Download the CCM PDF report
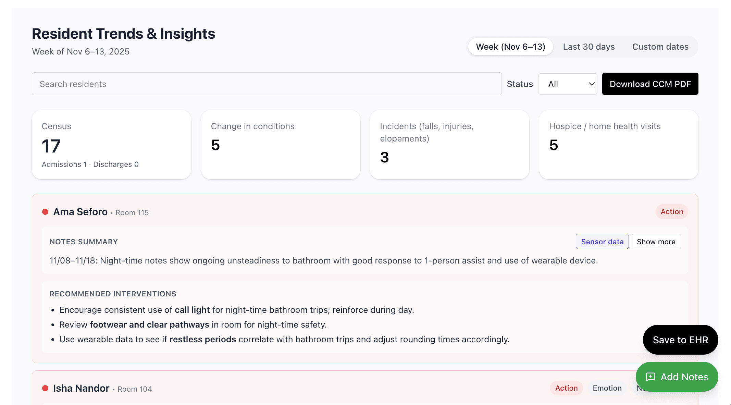The width and height of the screenshot is (731, 405). pyautogui.click(x=650, y=84)
